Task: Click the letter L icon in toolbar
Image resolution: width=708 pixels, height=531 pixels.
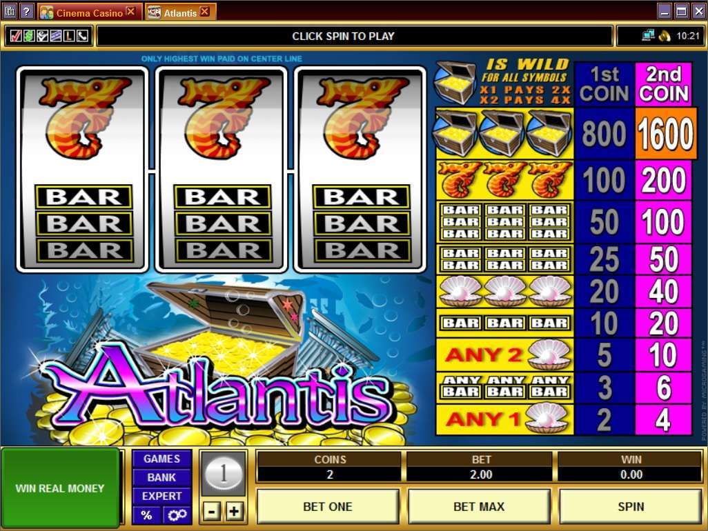Action: click(x=69, y=36)
